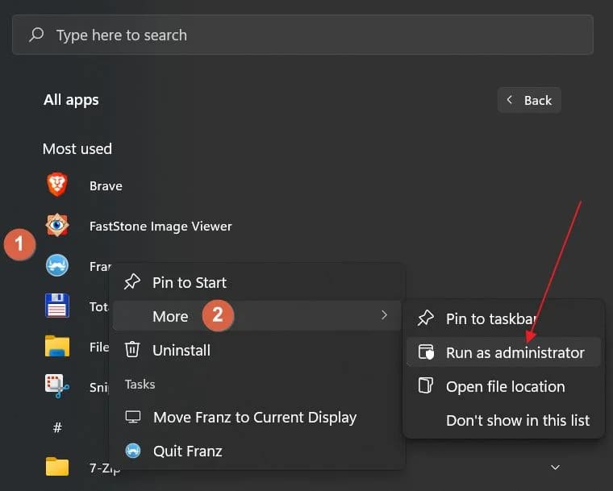The height and width of the screenshot is (491, 613).
Task: Expand the 7-Zip folder chevron
Action: [x=555, y=467]
